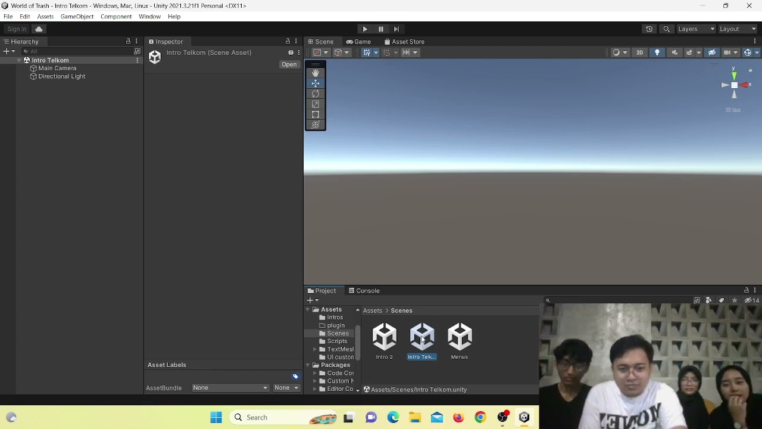Switch to the Asset Store tab
Screen dimensions: 762x429
coord(404,42)
